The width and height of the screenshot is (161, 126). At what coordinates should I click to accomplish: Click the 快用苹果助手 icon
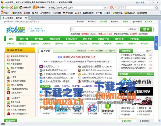click(x=8, y=93)
